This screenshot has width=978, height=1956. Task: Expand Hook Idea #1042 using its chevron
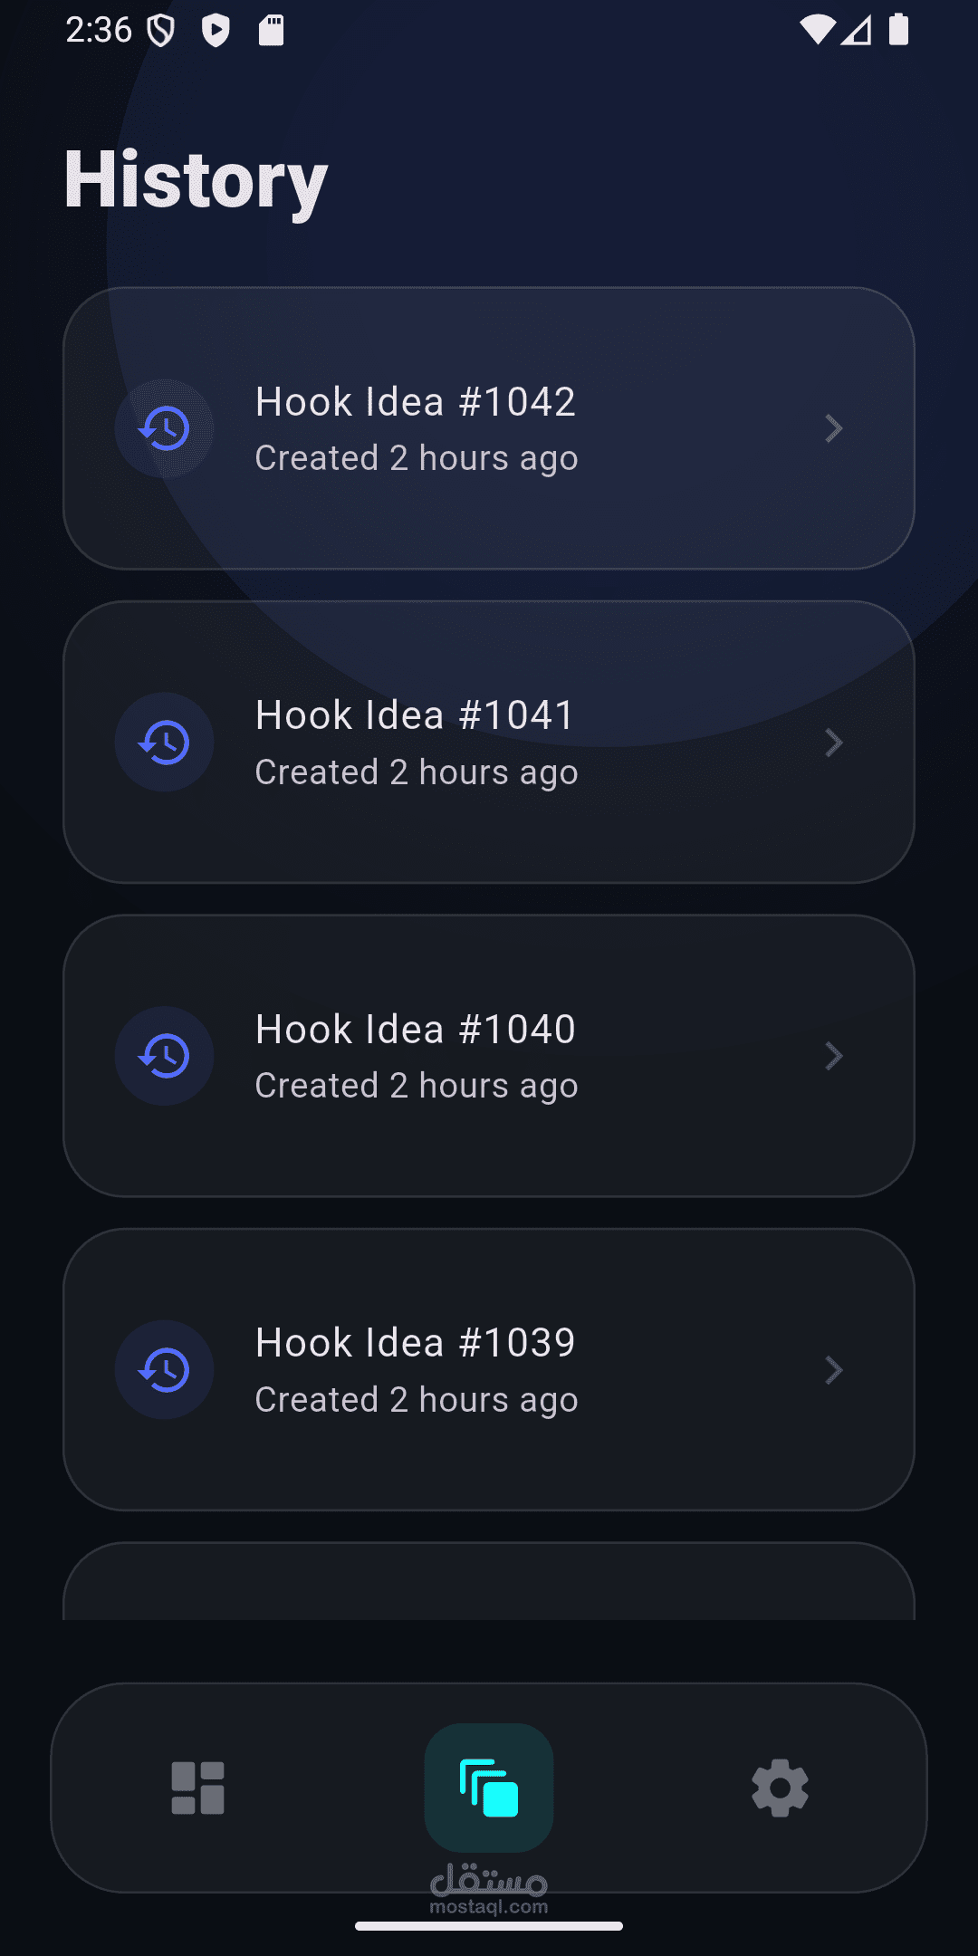click(834, 428)
